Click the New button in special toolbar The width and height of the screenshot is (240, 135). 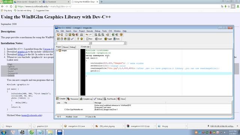[89, 39]
